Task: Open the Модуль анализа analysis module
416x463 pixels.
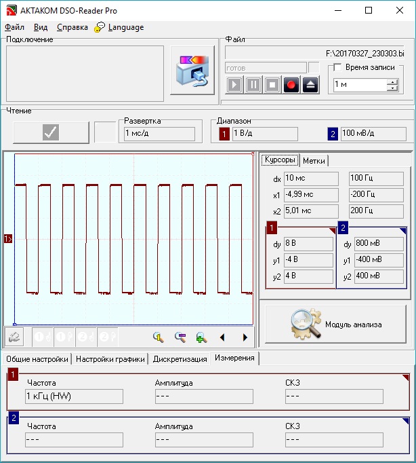Action: tap(335, 325)
